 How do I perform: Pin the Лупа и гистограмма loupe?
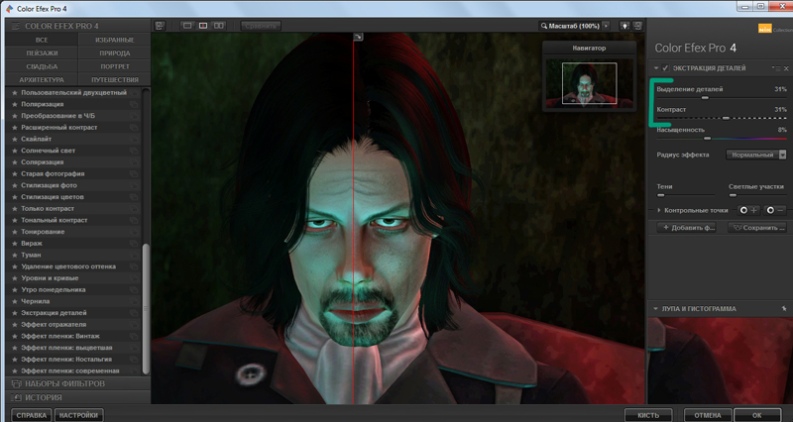784,308
